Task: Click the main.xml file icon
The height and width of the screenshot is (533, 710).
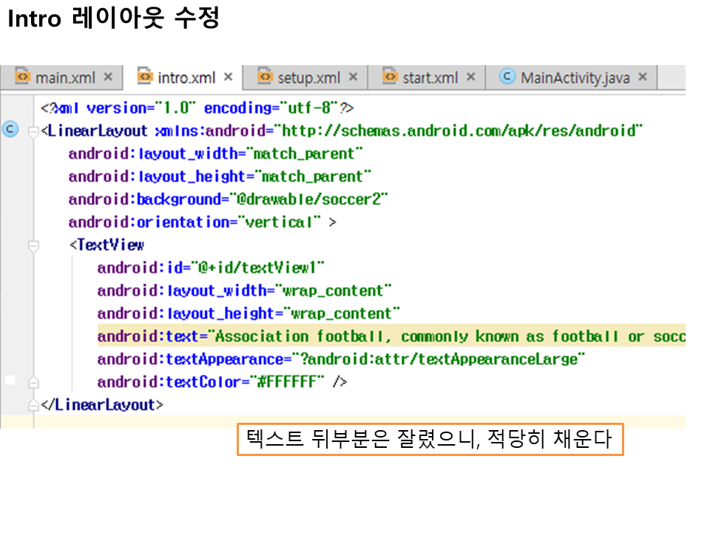Action: [22, 77]
